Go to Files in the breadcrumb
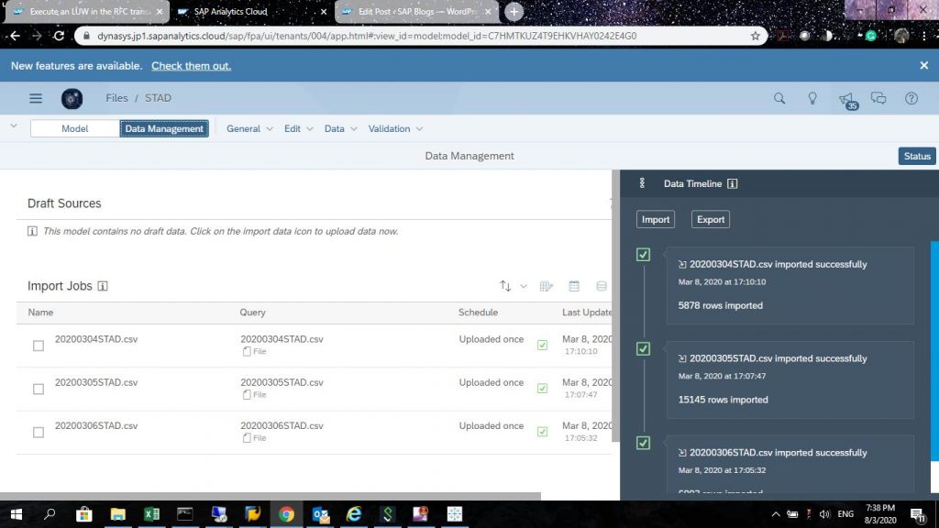939x528 pixels. tap(116, 98)
